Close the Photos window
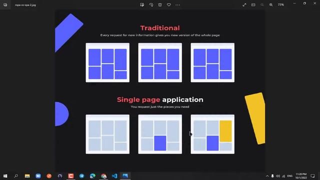This screenshot has width=320, height=180. coord(315,3)
